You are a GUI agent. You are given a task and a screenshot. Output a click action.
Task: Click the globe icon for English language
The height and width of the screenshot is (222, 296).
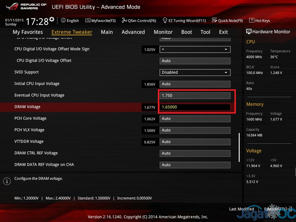(x=63, y=21)
